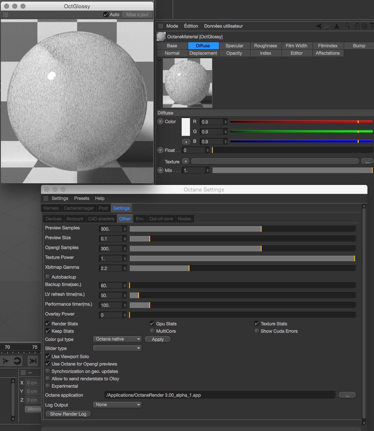This screenshot has height=431, width=374.
Task: Click the Octane Settings vertical scrollbar
Action: [364, 315]
